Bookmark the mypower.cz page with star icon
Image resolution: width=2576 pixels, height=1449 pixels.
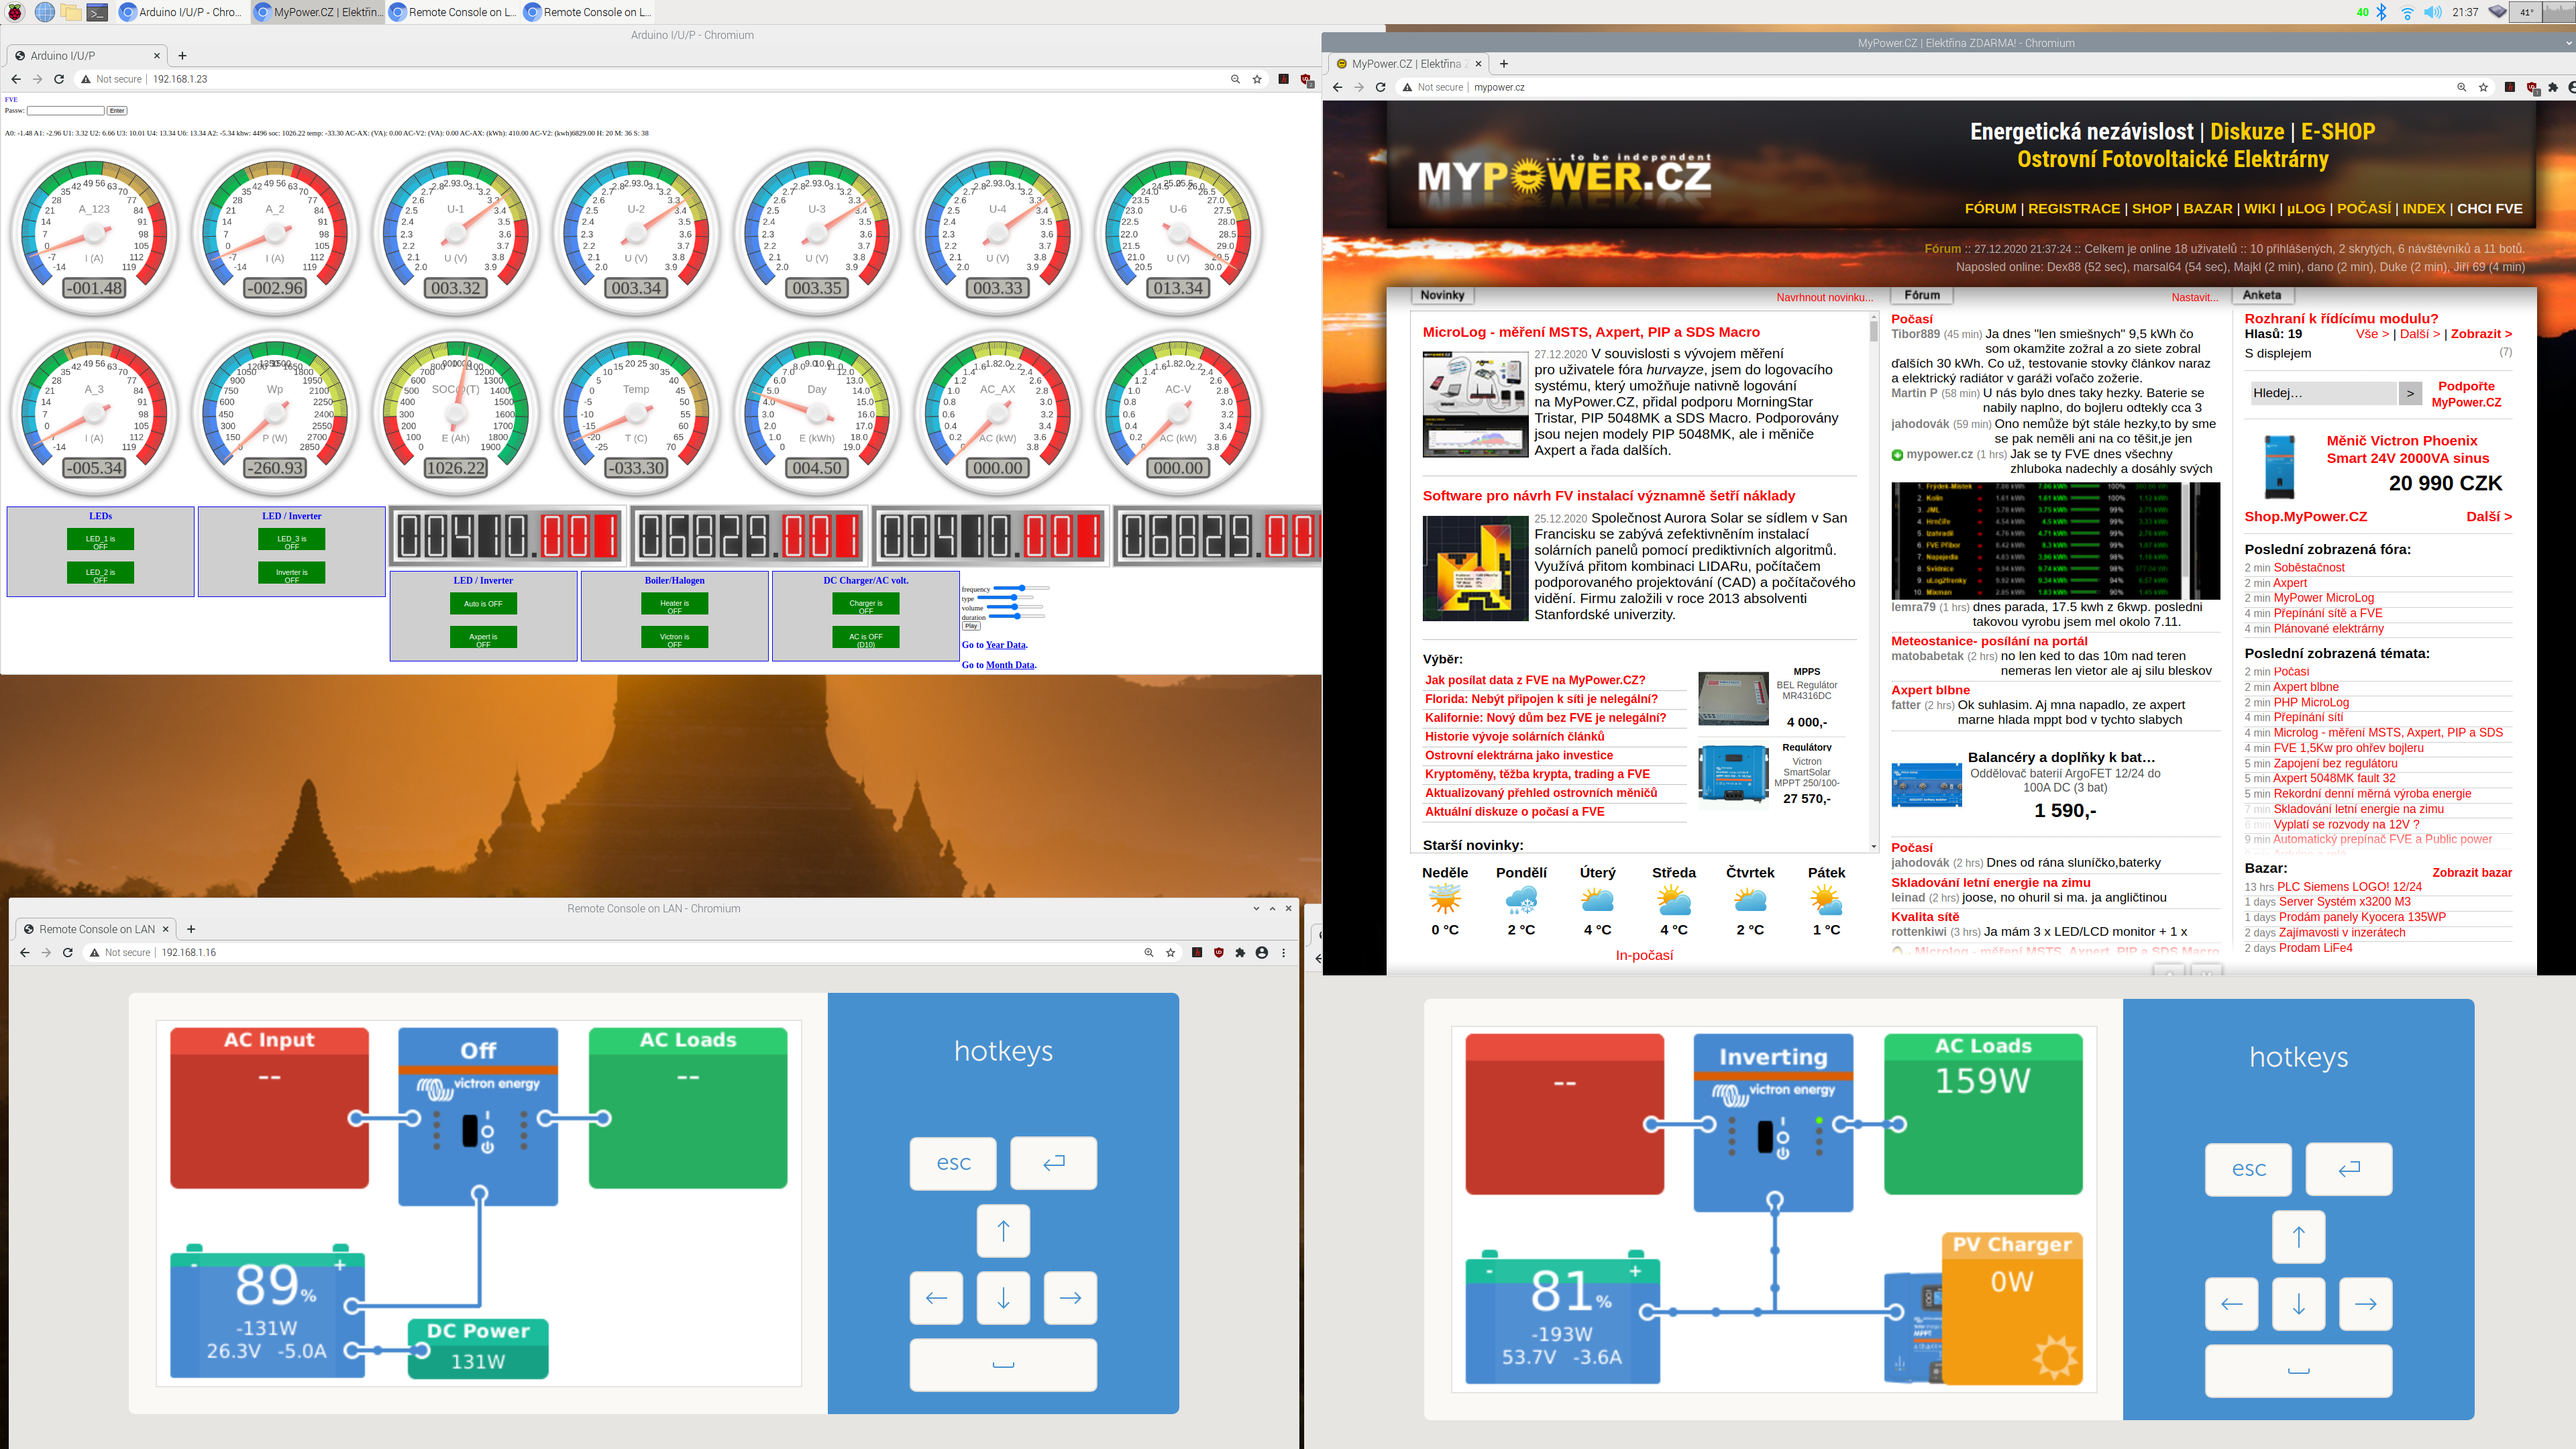coord(2483,87)
